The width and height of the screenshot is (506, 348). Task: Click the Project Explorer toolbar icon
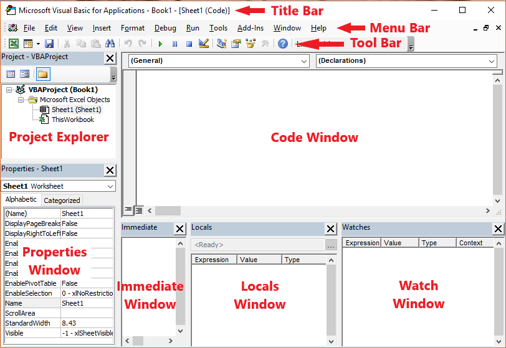[222, 43]
